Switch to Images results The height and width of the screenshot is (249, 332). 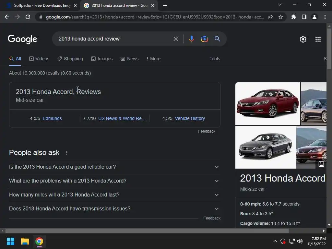point(102,59)
